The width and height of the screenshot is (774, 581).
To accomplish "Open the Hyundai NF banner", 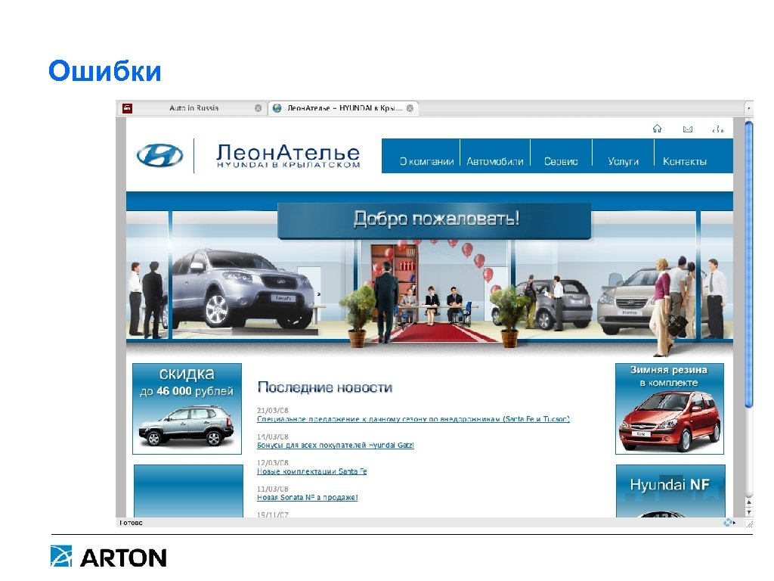I will (x=670, y=490).
